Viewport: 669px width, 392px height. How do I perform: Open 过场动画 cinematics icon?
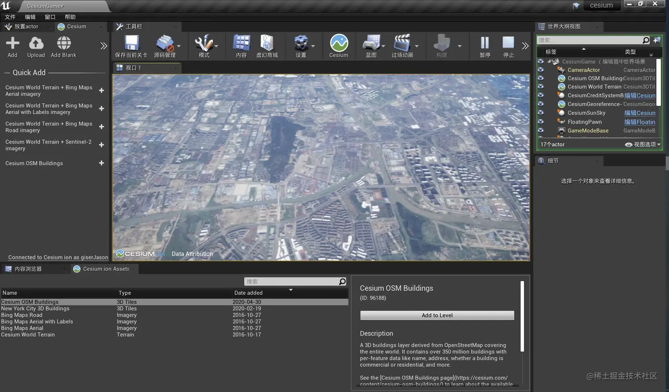click(402, 43)
